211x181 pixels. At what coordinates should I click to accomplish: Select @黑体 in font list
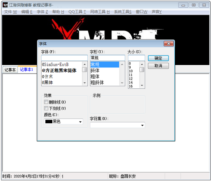tap(62, 82)
